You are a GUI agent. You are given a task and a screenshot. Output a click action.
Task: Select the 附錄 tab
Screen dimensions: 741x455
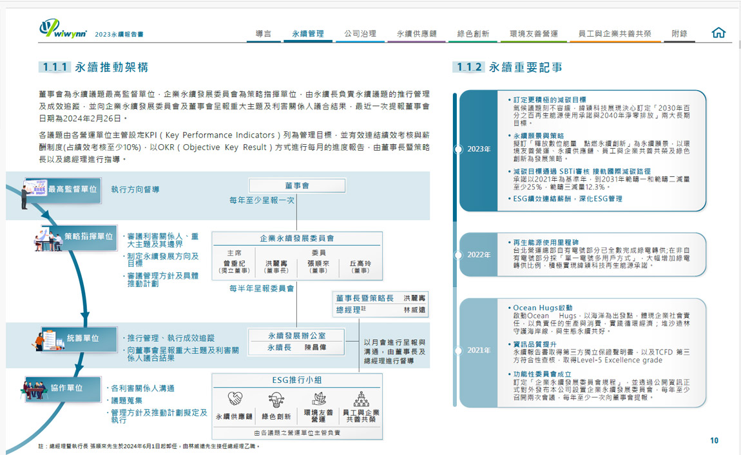click(679, 33)
